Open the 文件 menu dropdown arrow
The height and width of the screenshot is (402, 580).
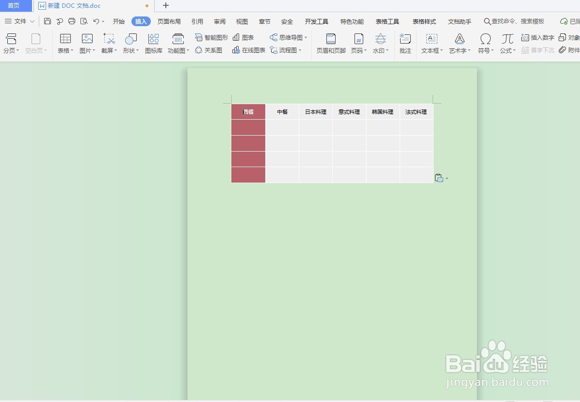32,21
